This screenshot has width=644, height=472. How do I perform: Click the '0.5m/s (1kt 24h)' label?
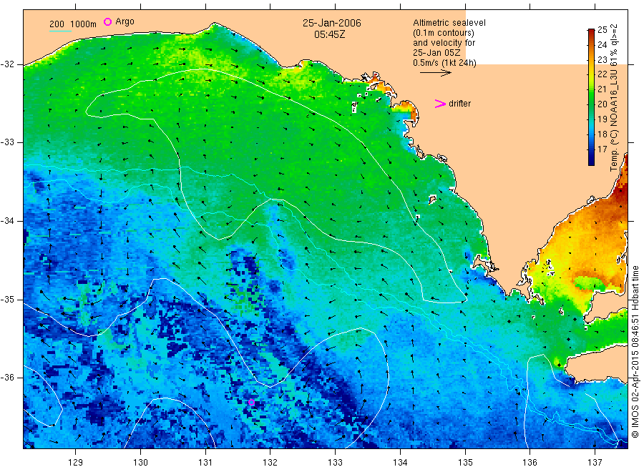444,63
